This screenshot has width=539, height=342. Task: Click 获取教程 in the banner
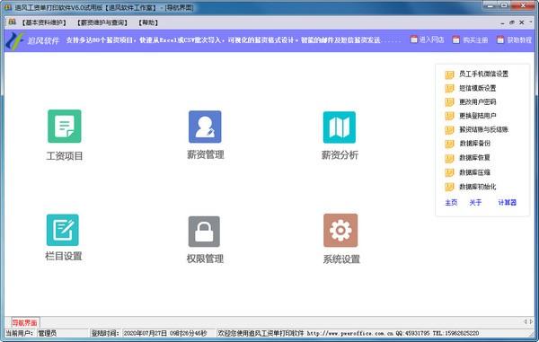click(x=514, y=40)
